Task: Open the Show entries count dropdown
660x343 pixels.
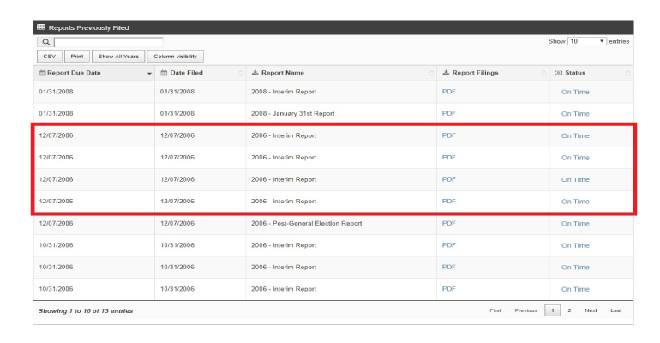Action: [x=587, y=41]
